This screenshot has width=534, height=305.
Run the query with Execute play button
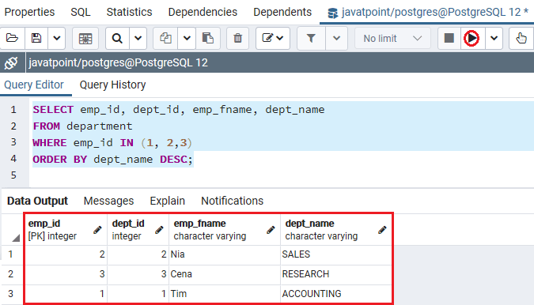[x=472, y=38]
